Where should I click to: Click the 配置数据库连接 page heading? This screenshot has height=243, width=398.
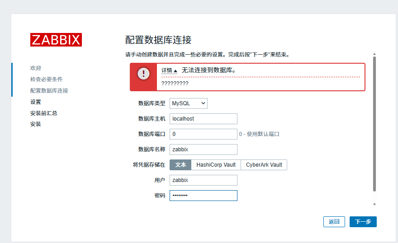[158, 40]
